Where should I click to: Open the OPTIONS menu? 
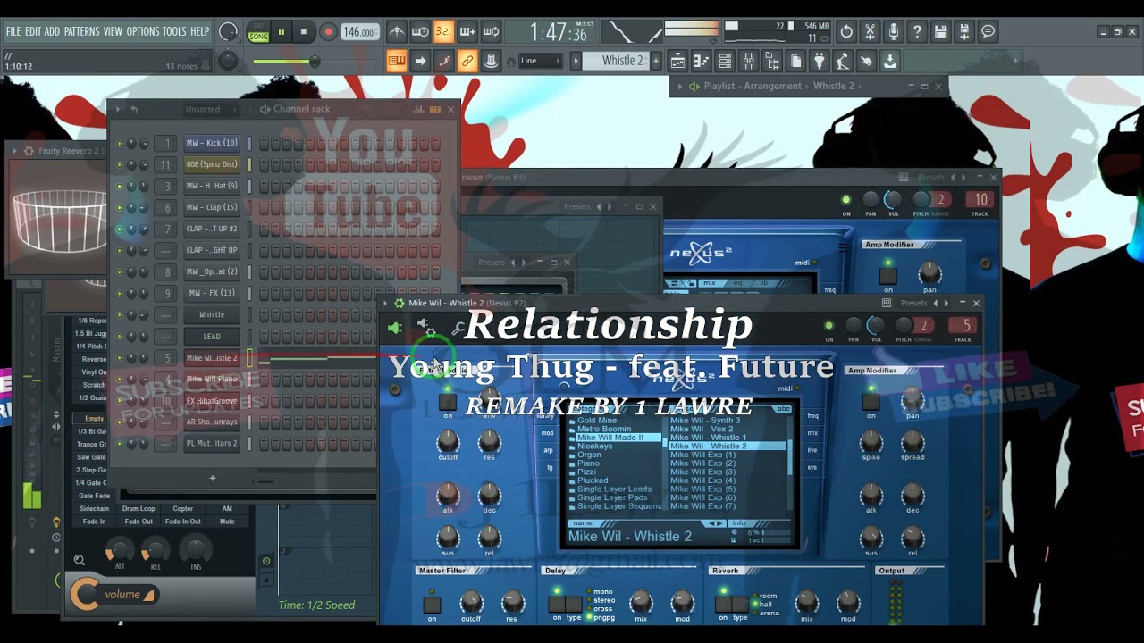pyautogui.click(x=142, y=31)
